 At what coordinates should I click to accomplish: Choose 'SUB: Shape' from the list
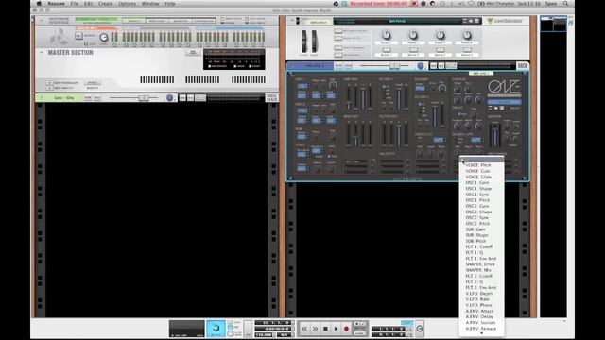point(476,235)
